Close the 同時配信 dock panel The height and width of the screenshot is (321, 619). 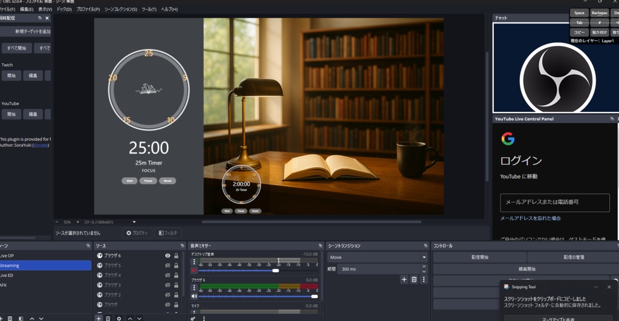click(x=47, y=18)
